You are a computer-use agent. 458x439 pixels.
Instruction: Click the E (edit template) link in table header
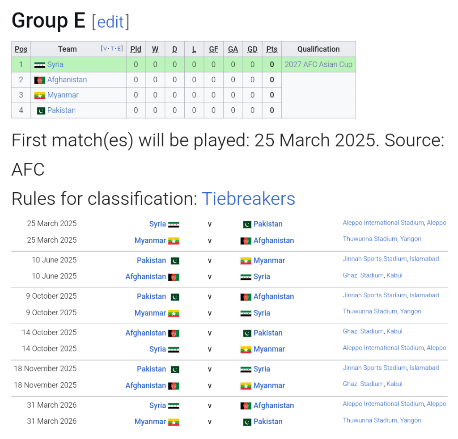click(119, 49)
